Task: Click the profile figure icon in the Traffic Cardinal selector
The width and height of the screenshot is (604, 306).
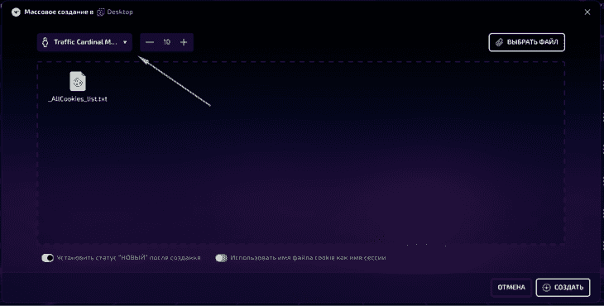Action: tap(45, 42)
